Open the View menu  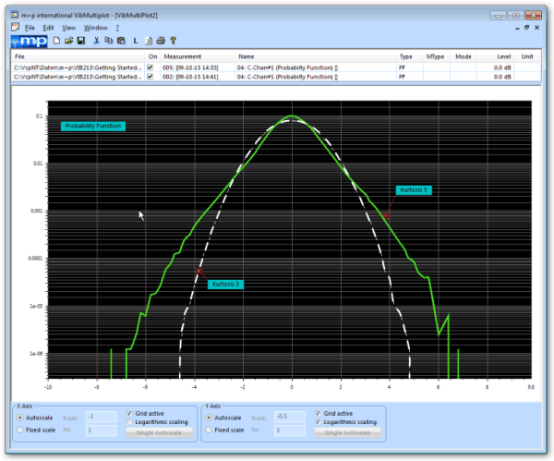click(69, 28)
